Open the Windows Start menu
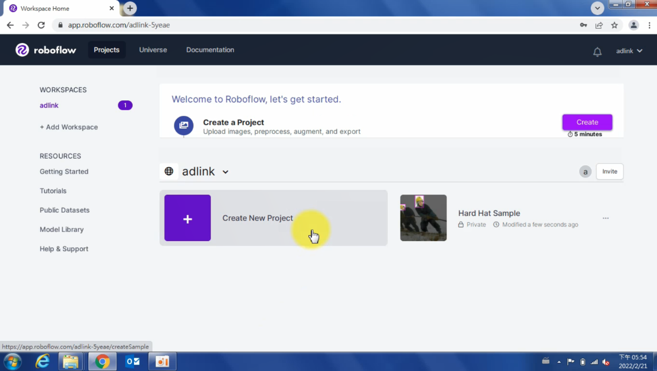Viewport: 657px width, 371px height. (12, 361)
